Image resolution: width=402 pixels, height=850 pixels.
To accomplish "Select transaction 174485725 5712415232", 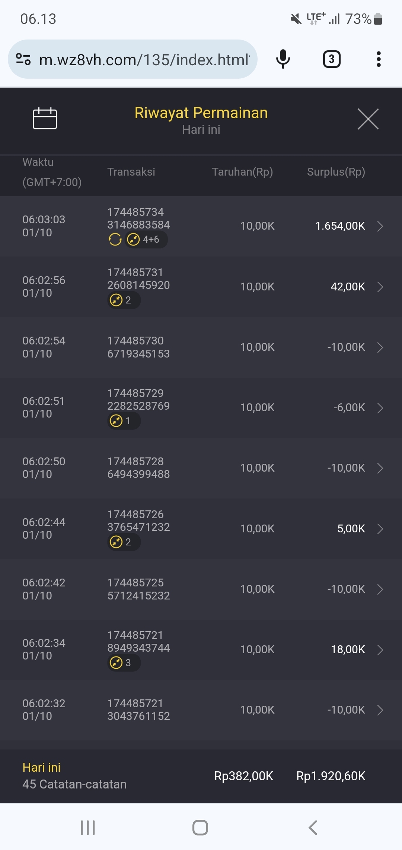I will click(138, 589).
